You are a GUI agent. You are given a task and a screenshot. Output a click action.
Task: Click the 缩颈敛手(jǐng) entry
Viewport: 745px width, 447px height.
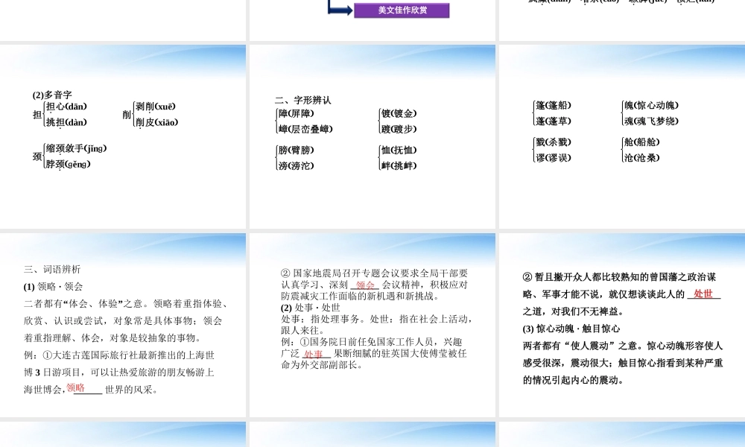76,148
